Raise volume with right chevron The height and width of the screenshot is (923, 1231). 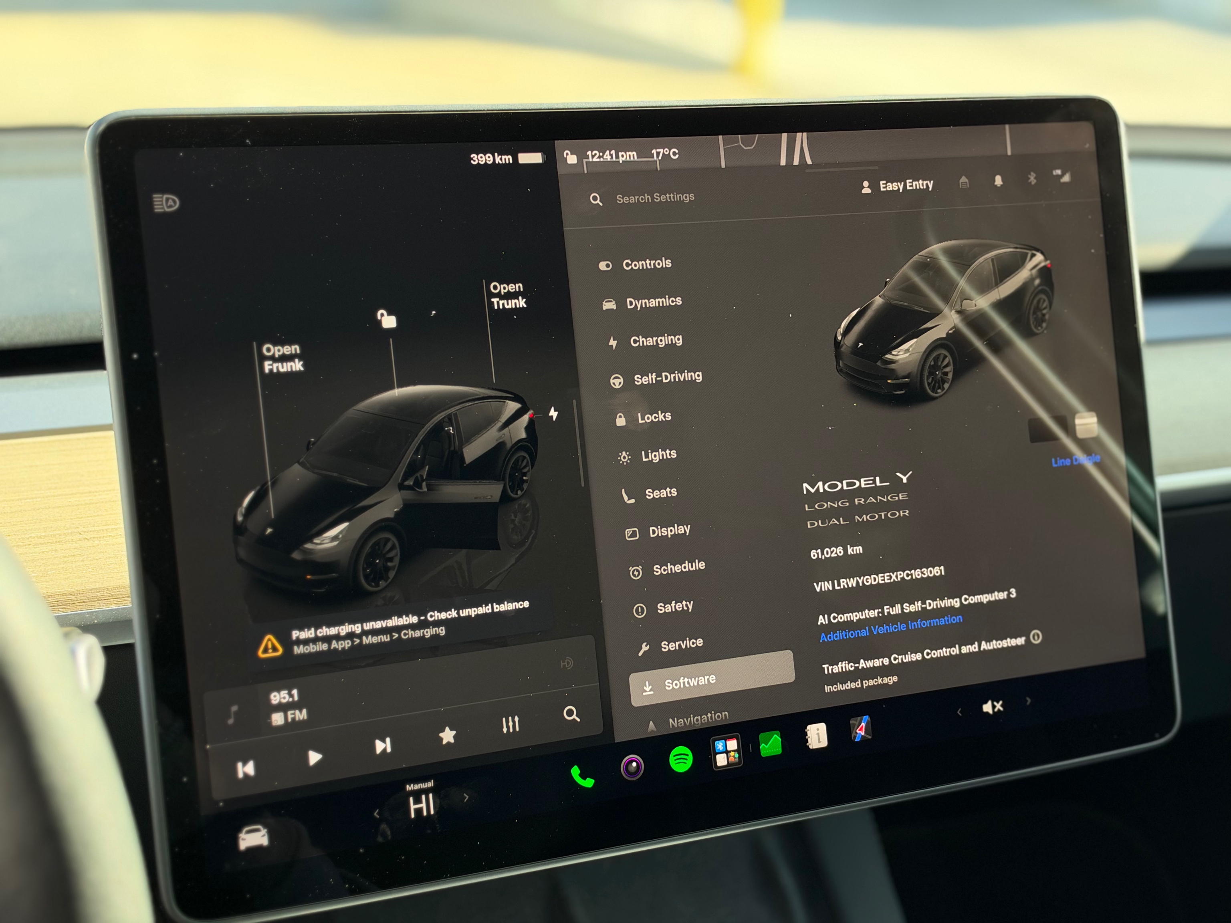(1028, 701)
